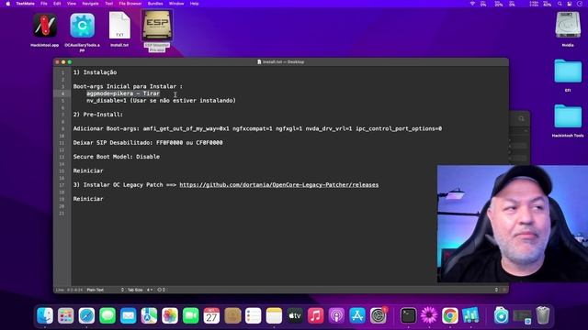Click the "2) Pre-Install:" line
This screenshot has width=588, height=330.
tap(98, 115)
